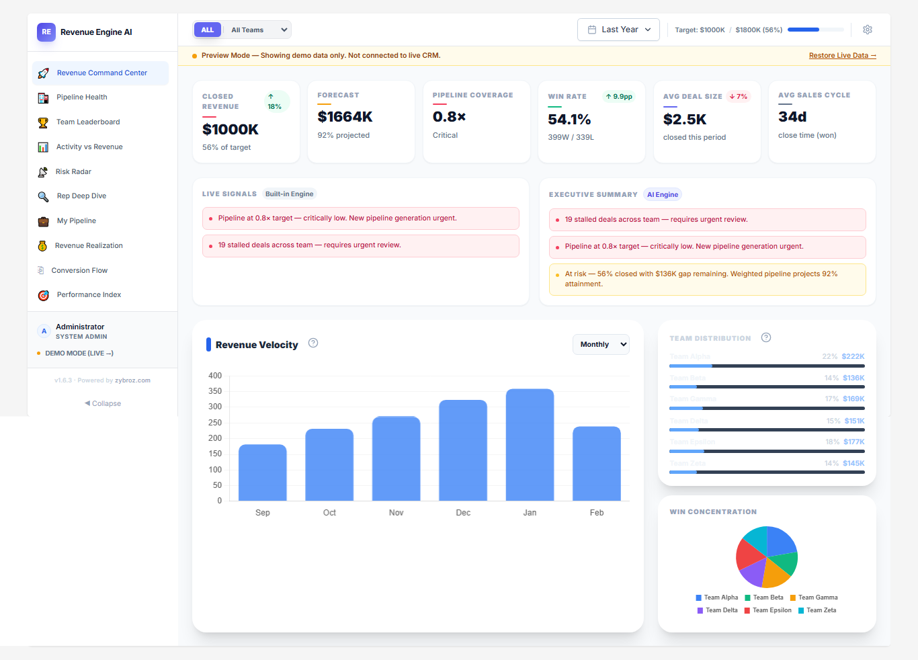The image size is (918, 660).
Task: Change the Monthly chart interval dropdown
Action: pyautogui.click(x=600, y=344)
